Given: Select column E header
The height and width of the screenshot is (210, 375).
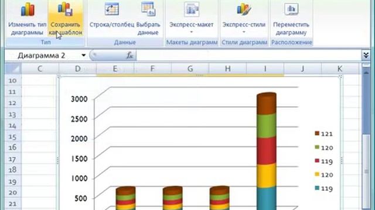Looking at the screenshot, I should click(115, 69).
